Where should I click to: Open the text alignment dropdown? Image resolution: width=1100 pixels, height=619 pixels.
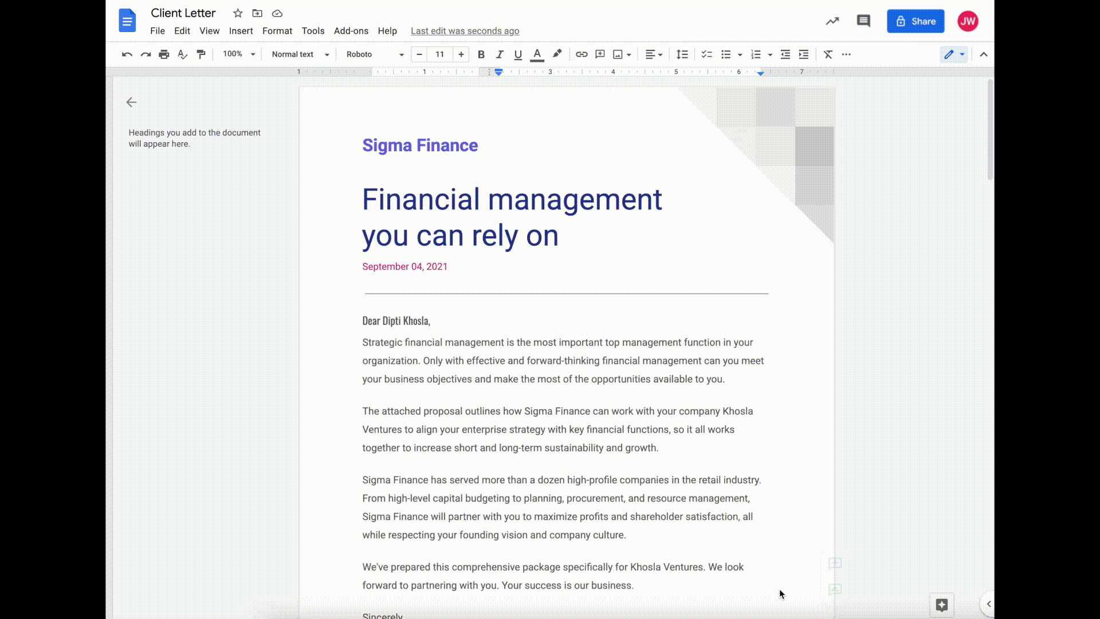[659, 54]
